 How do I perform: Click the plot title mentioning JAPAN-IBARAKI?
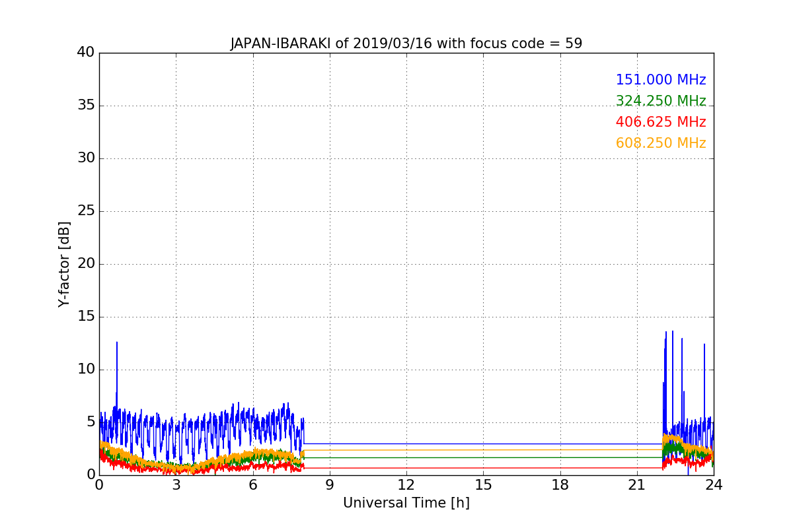point(406,44)
